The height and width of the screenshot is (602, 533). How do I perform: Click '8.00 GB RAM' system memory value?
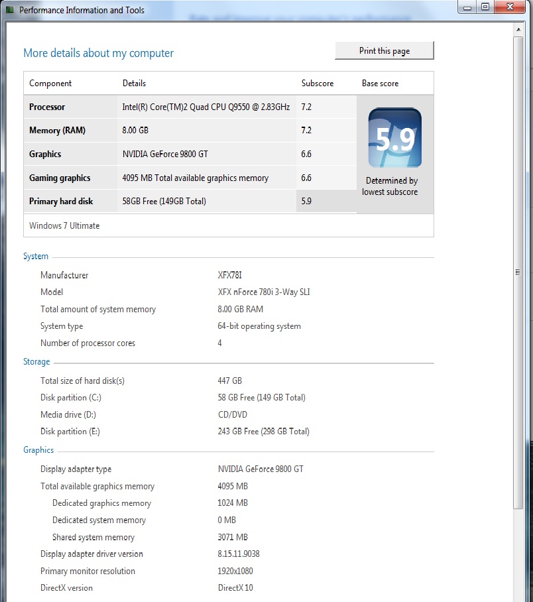click(x=241, y=309)
